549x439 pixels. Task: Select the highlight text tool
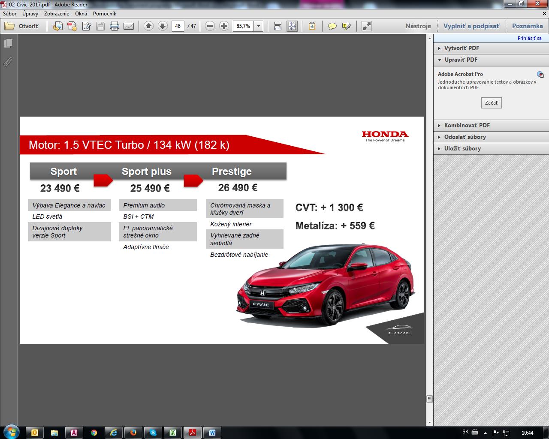(x=346, y=26)
